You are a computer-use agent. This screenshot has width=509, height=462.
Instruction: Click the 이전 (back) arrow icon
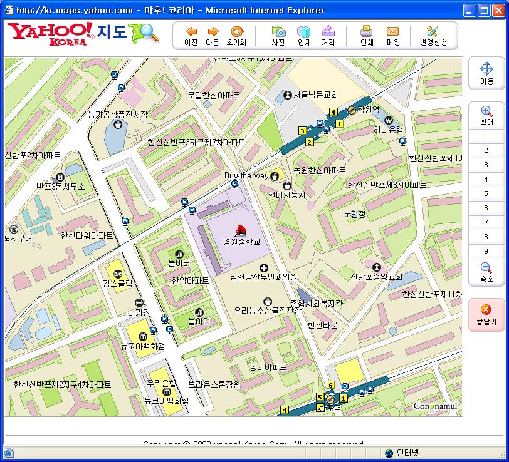(x=191, y=32)
